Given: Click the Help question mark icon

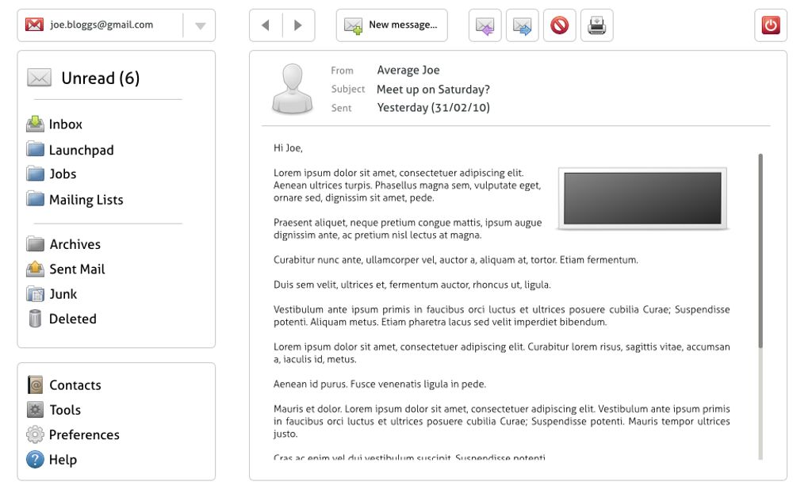Looking at the screenshot, I should 33,460.
